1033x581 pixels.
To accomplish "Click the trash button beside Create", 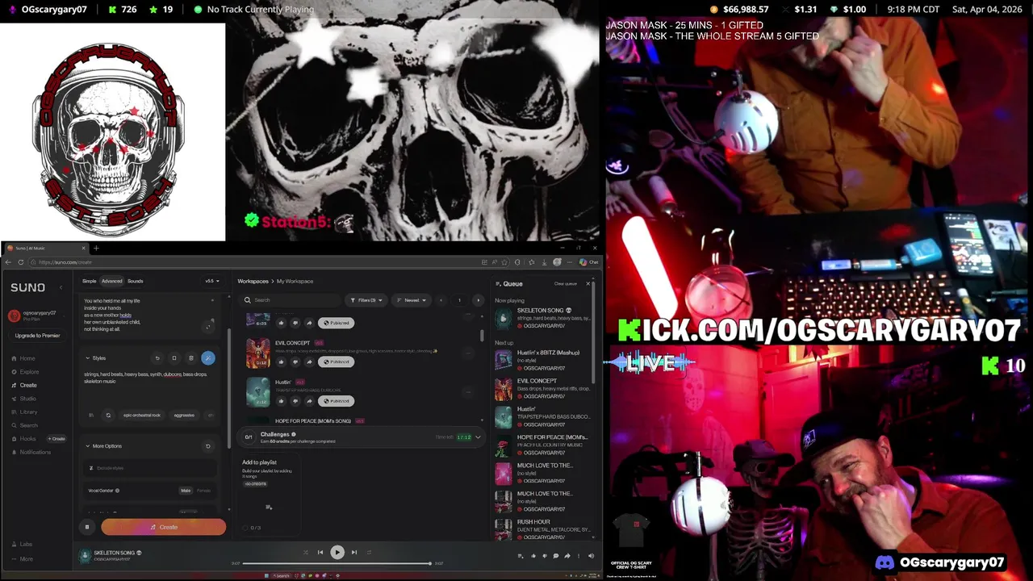I will click(87, 527).
